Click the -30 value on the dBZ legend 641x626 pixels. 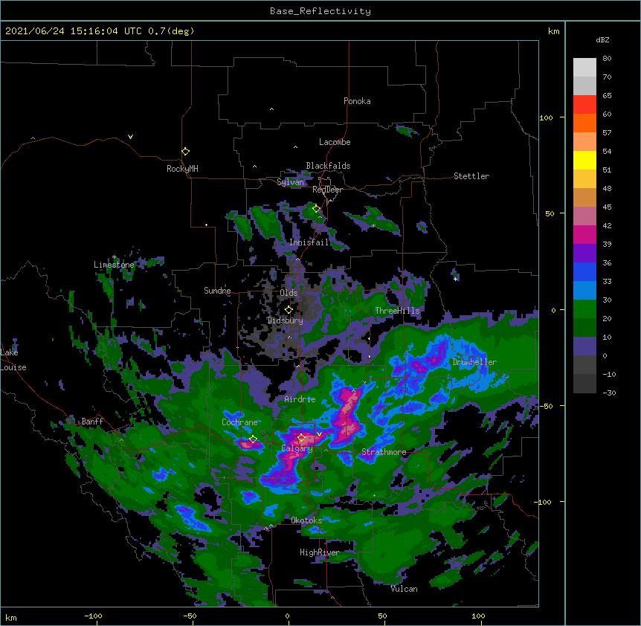click(x=609, y=393)
